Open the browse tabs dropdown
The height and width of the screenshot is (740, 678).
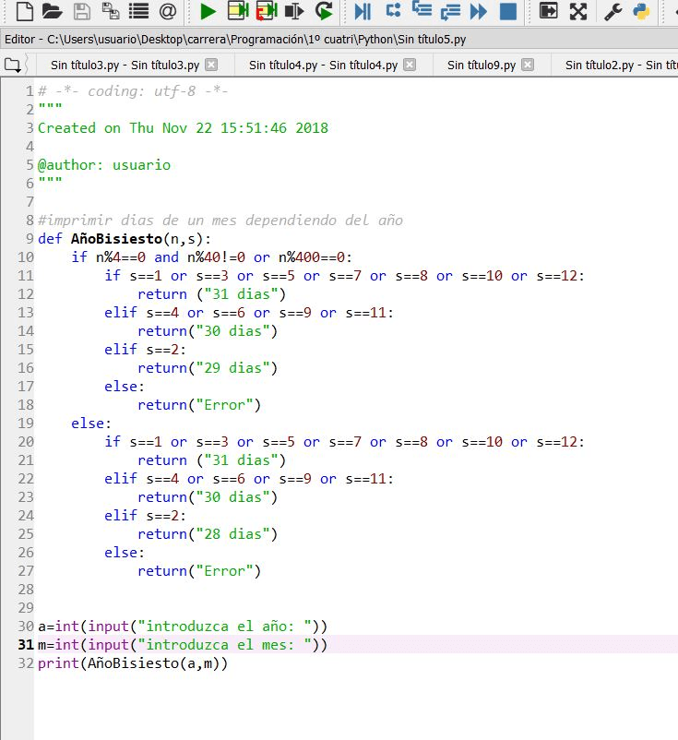pos(13,65)
